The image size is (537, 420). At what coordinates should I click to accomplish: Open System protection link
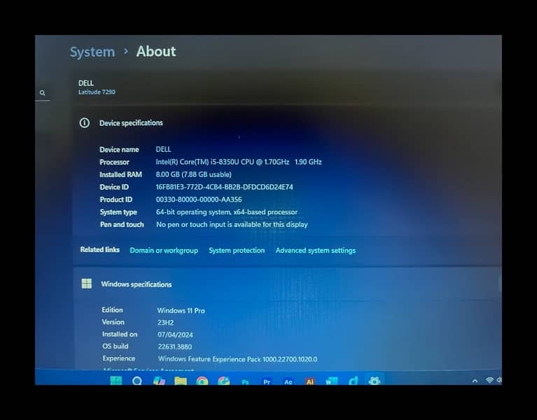237,251
